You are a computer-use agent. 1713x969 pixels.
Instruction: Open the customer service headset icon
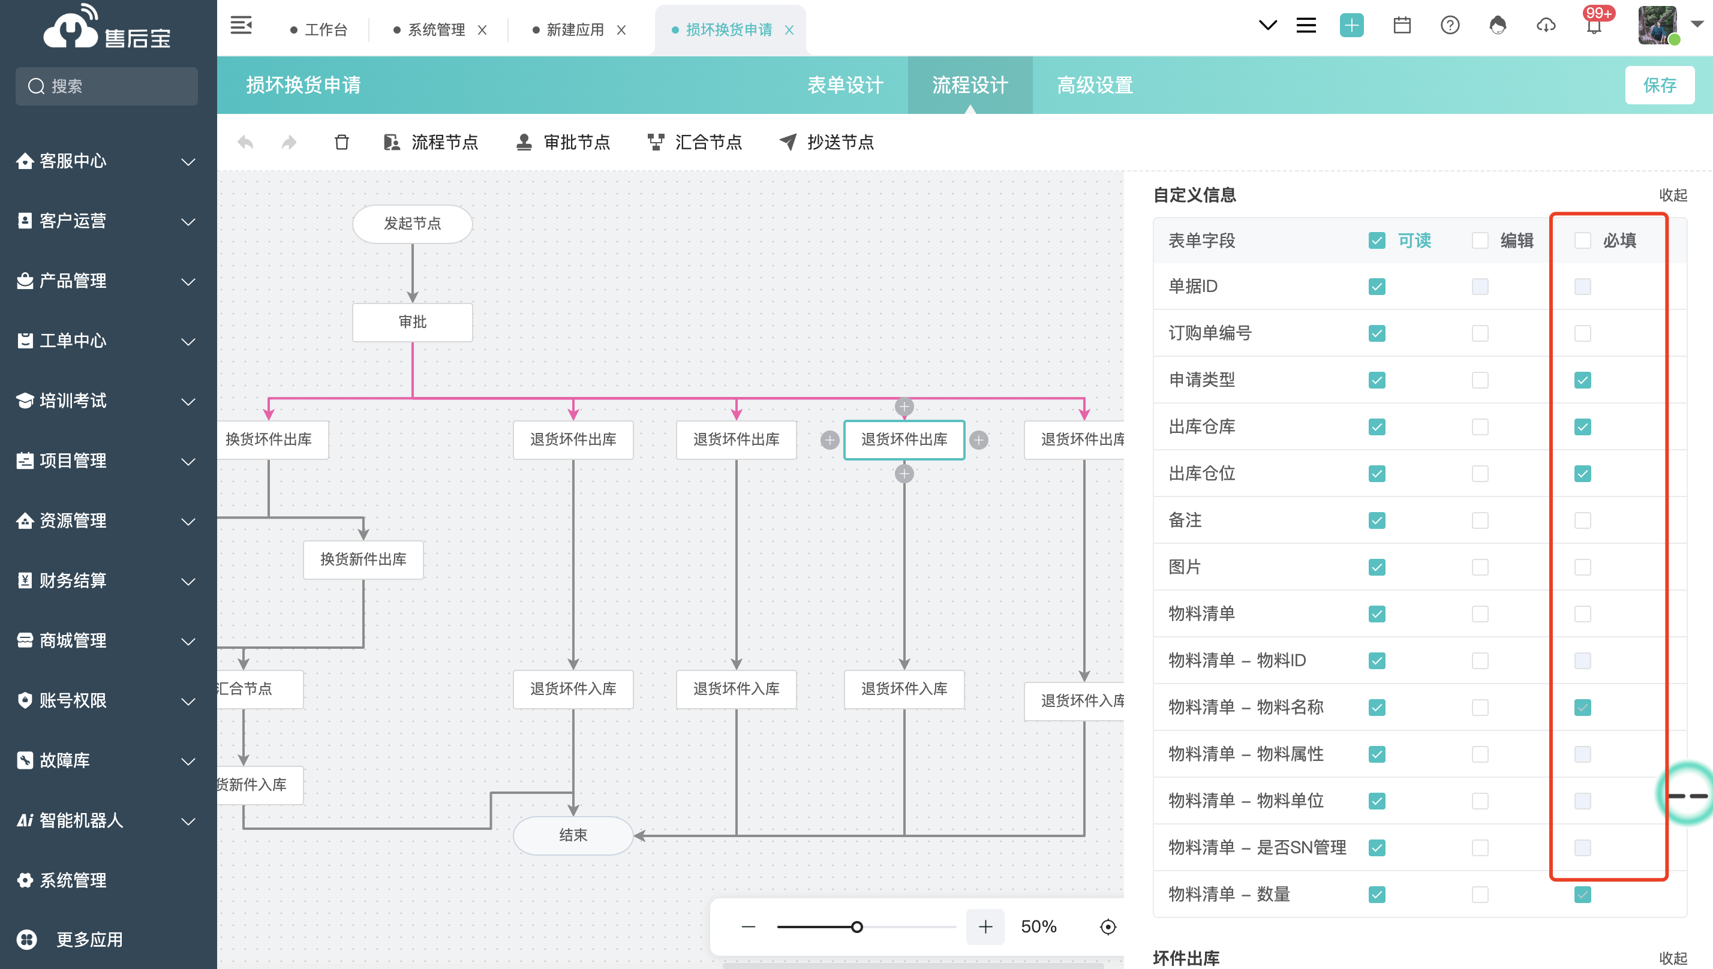click(1498, 25)
